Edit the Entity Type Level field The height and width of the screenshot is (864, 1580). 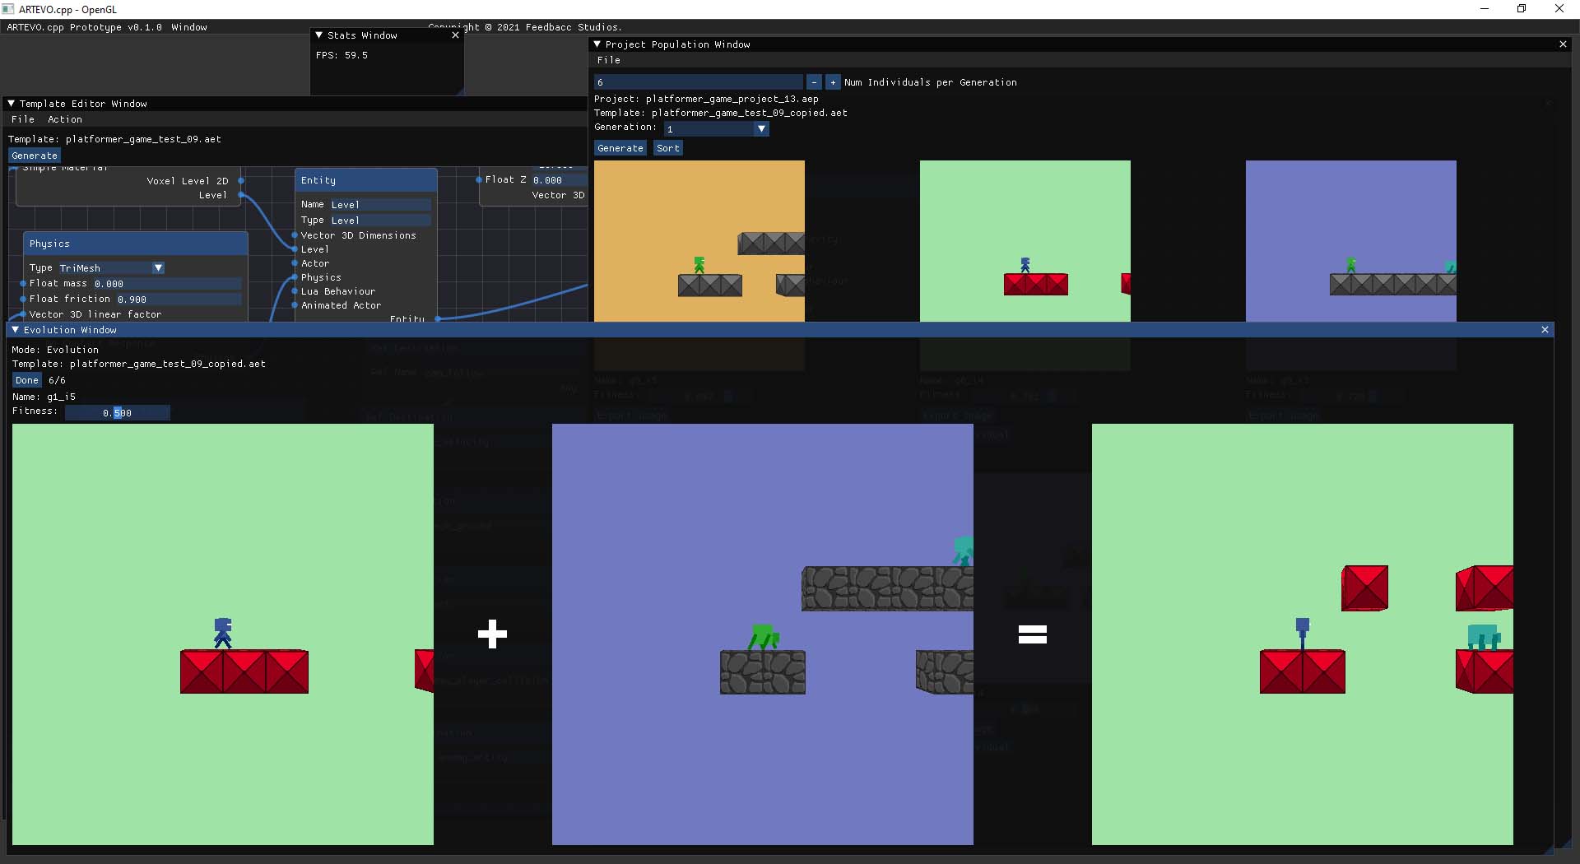point(379,221)
